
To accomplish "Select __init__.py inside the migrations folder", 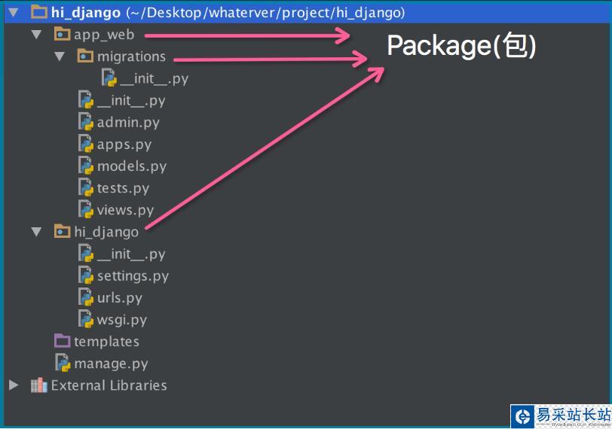I will click(154, 78).
